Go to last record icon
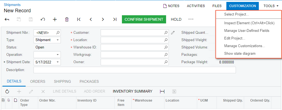 click(x=115, y=19)
